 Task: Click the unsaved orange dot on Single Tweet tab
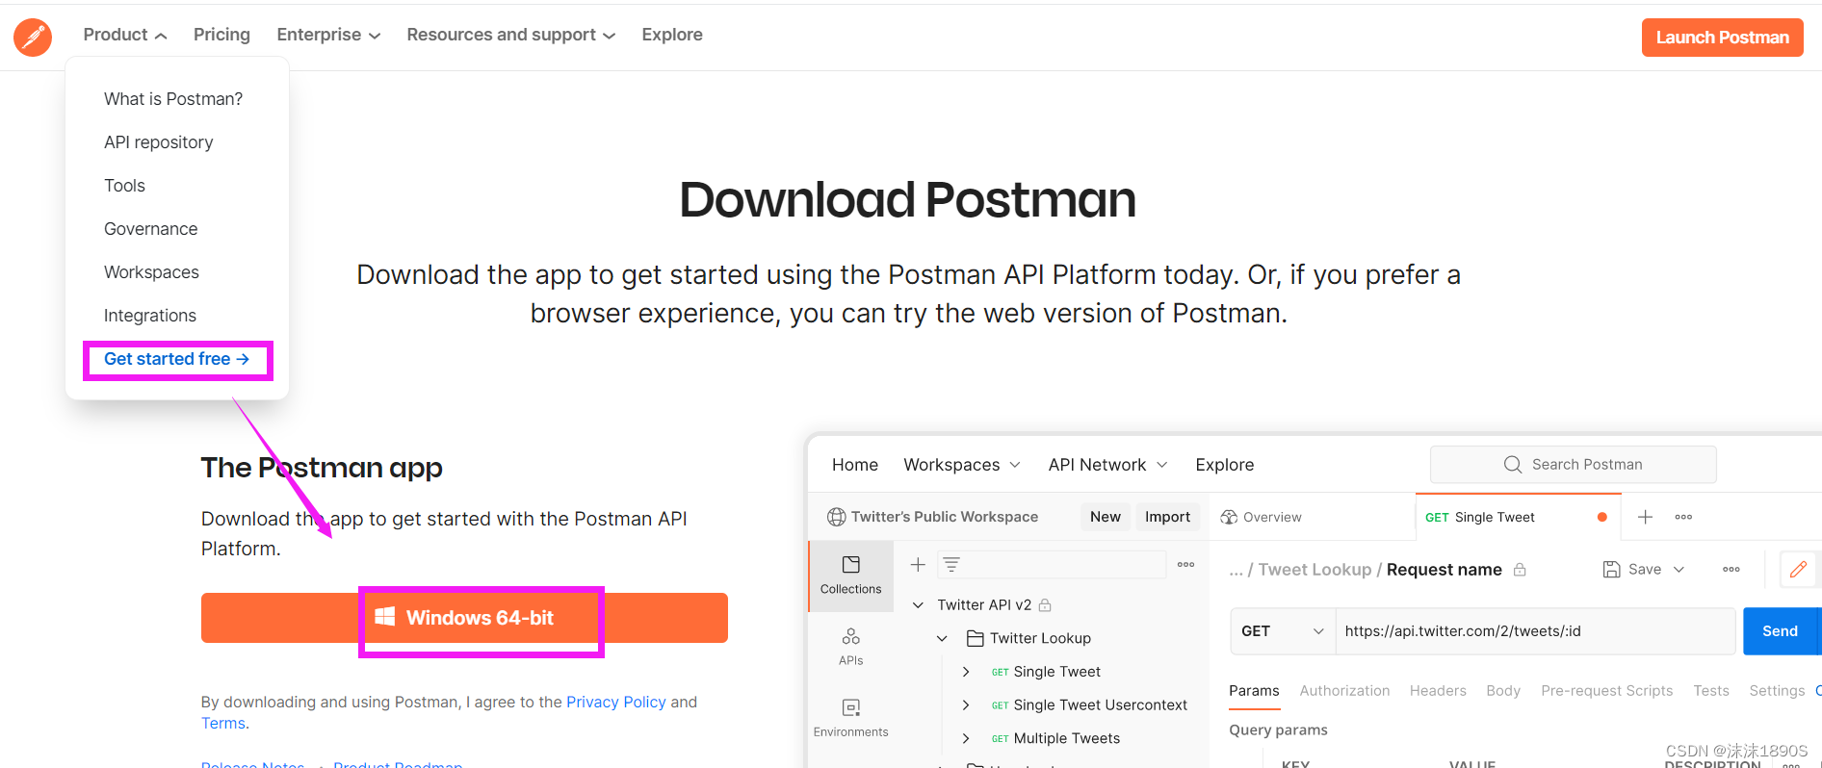coord(1602,517)
